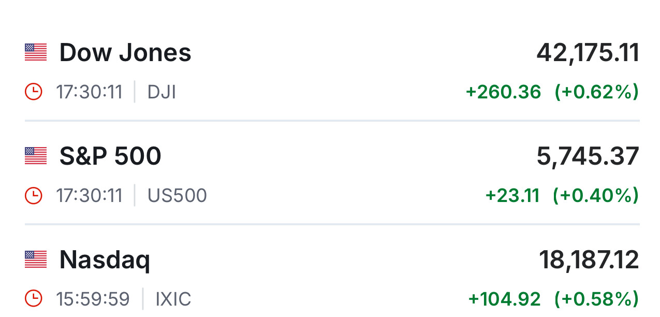Click the red clock icon in Dow Jones row
The height and width of the screenshot is (317, 660).
(34, 92)
